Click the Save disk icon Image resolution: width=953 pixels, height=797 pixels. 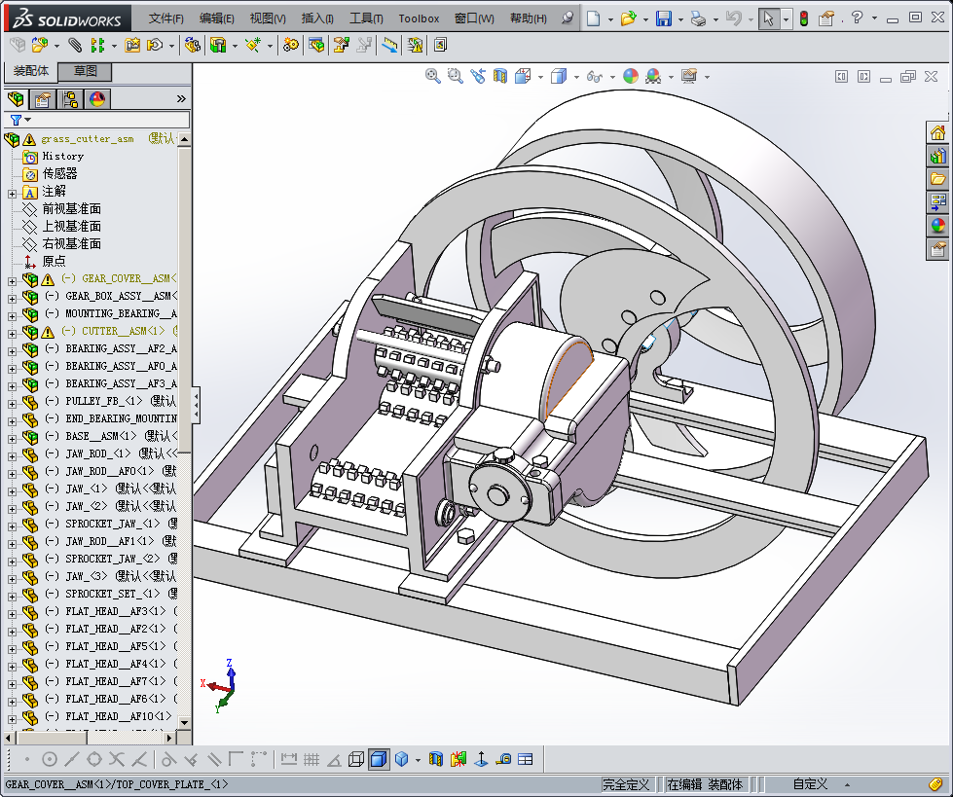(x=663, y=18)
